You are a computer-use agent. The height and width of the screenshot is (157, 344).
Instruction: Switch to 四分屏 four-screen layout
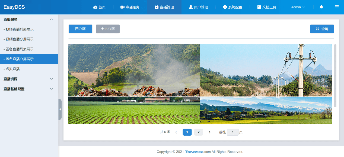pos(80,29)
